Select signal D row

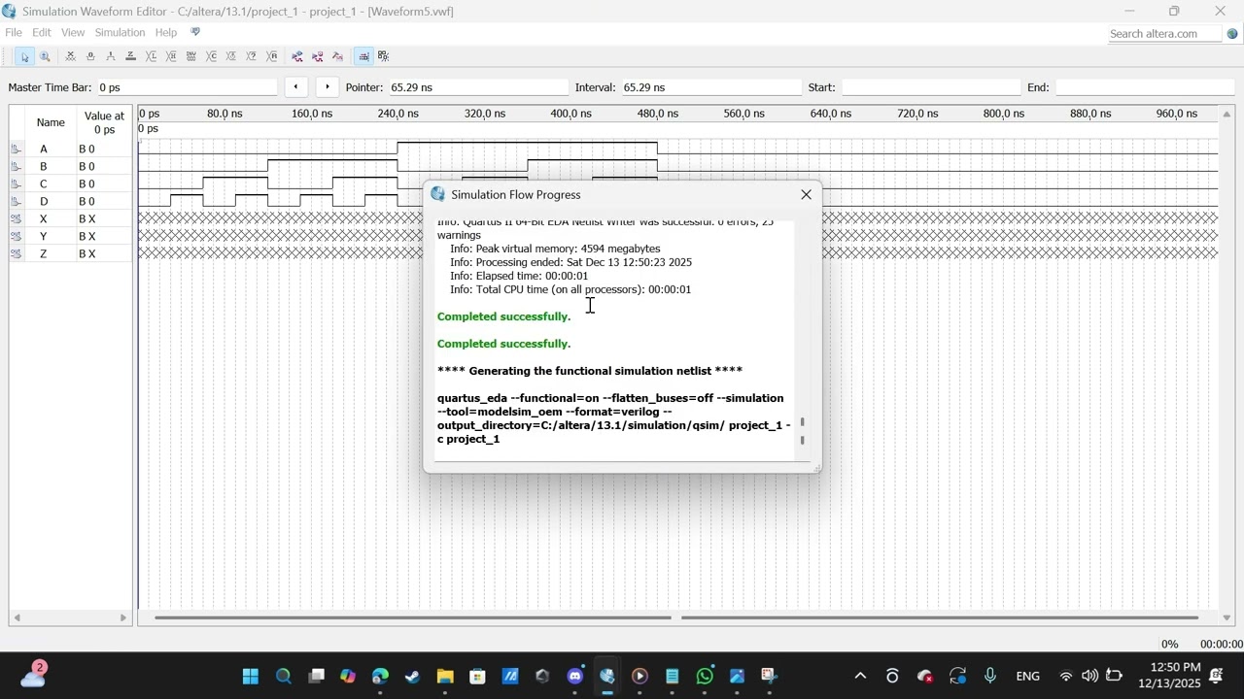[70, 201]
